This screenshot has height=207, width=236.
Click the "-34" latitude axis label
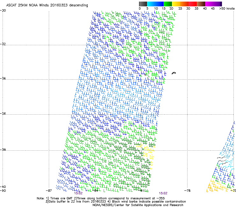point(3,78)
